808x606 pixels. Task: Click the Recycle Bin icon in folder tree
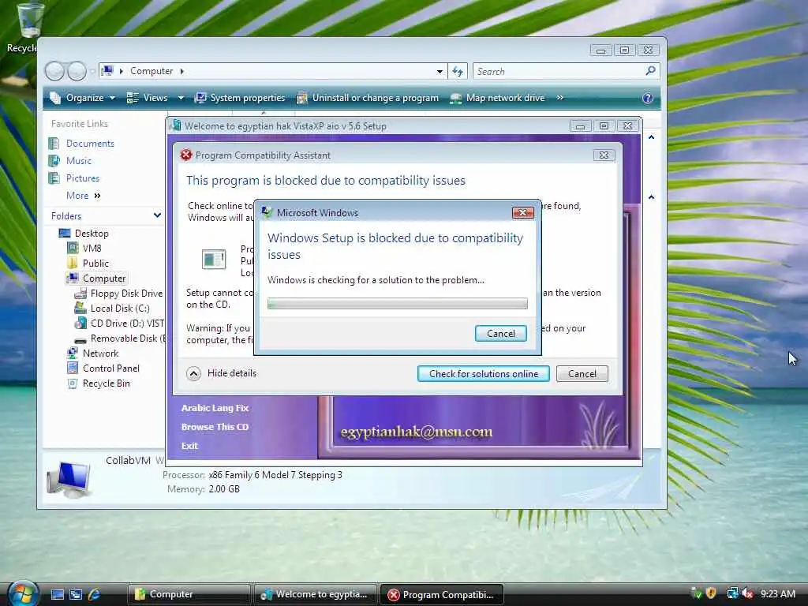tap(73, 383)
